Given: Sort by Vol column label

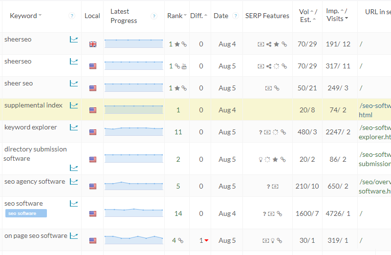Looking at the screenshot, I should 306,12.
